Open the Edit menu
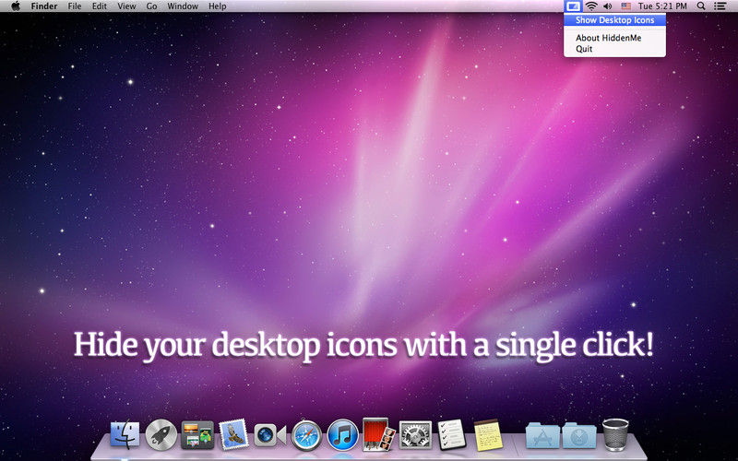 click(x=100, y=6)
